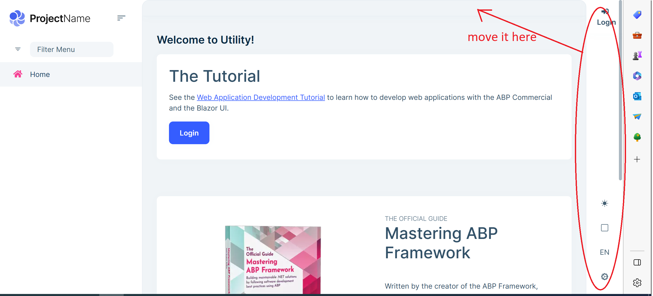Screen dimensions: 653x296
Task: Click the ProjectName logo icon
Action: pos(17,18)
